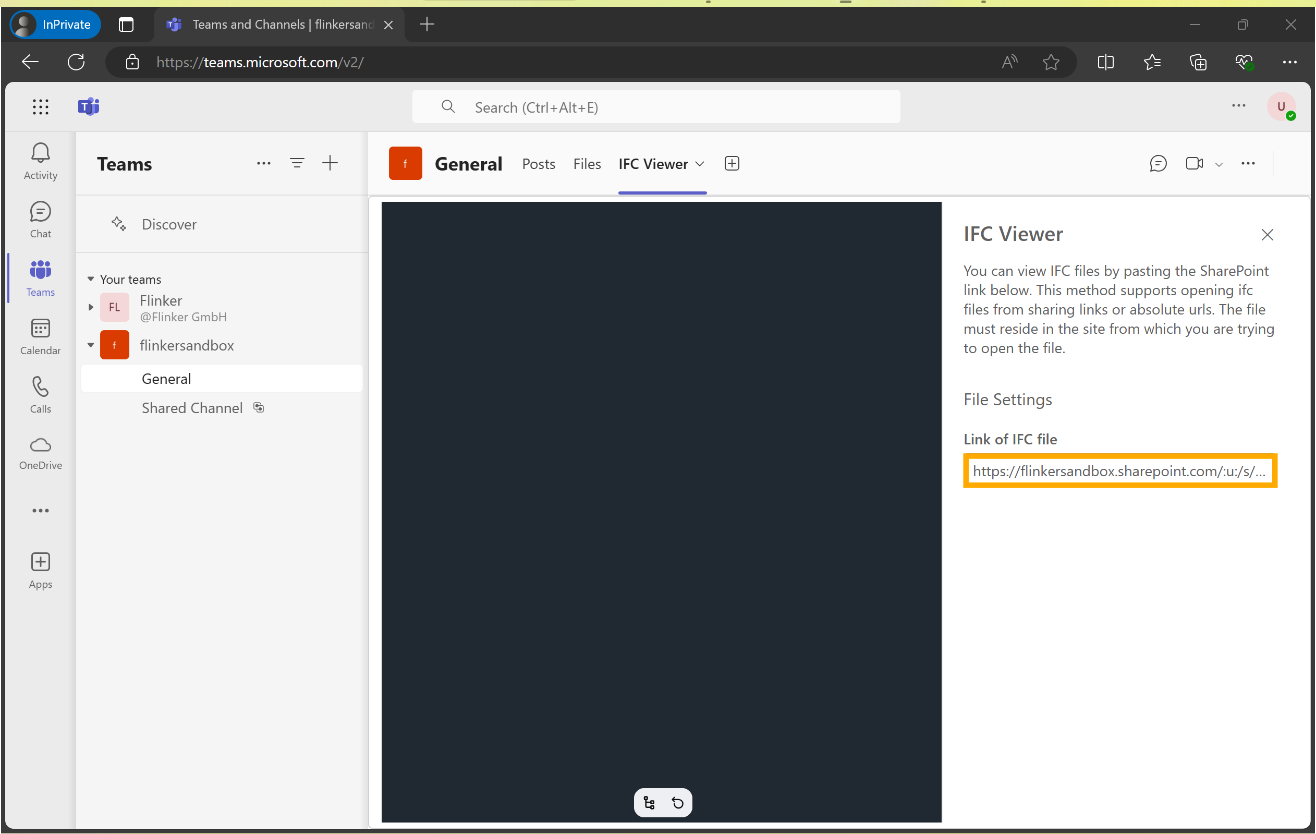The width and height of the screenshot is (1316, 834).
Task: Open the Activity feed in the sidebar
Action: click(41, 161)
